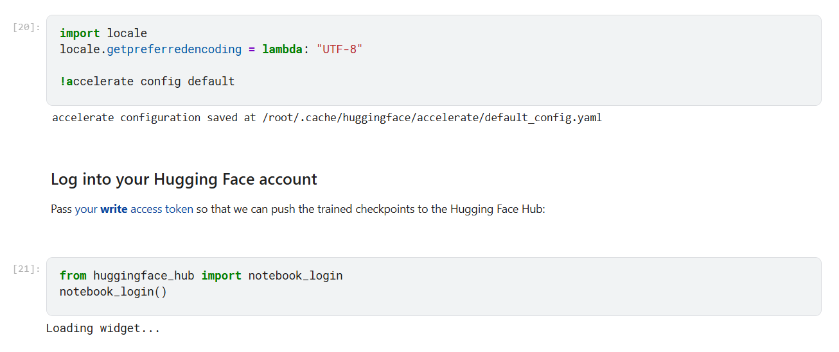Click the cell [20] execution count label
839x352 pixels.
[x=26, y=28]
